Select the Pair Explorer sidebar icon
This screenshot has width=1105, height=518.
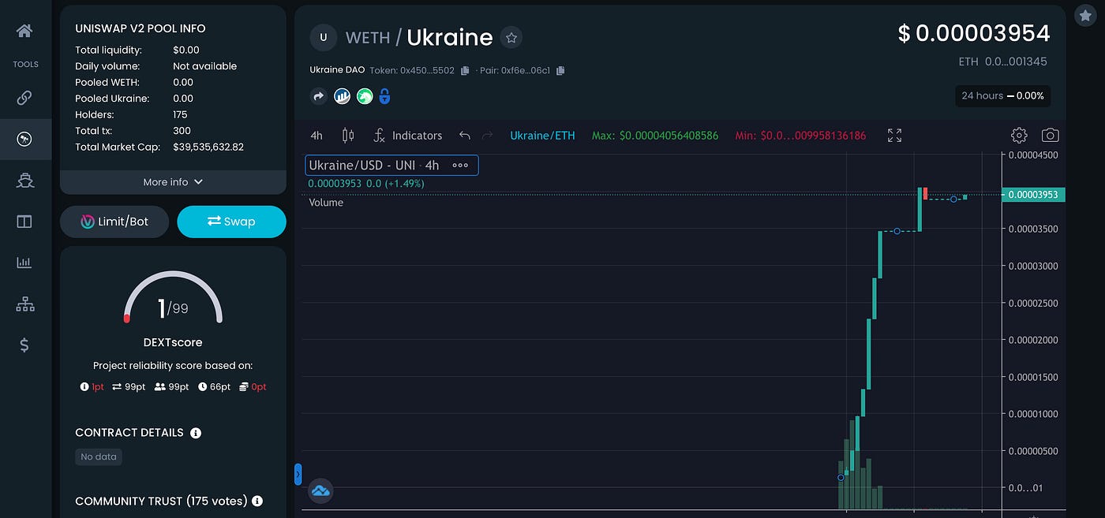(x=24, y=140)
